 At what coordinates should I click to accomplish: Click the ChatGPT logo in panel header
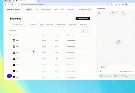98,8
